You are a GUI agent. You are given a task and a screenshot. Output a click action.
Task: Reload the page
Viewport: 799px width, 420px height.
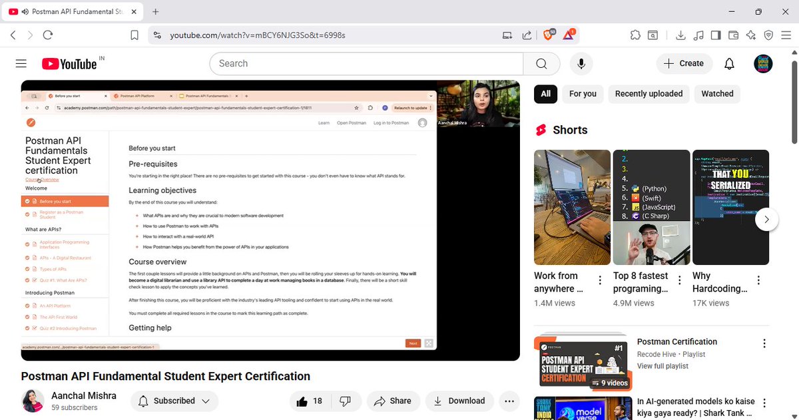pos(47,35)
